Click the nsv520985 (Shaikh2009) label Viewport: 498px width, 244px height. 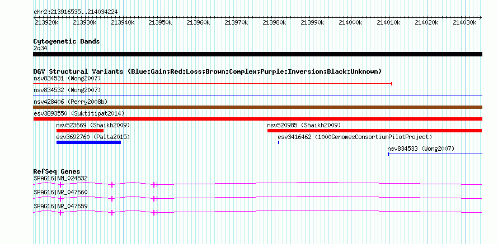click(x=304, y=125)
